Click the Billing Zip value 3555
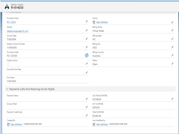Screen dimensions: 179x134 95,48
